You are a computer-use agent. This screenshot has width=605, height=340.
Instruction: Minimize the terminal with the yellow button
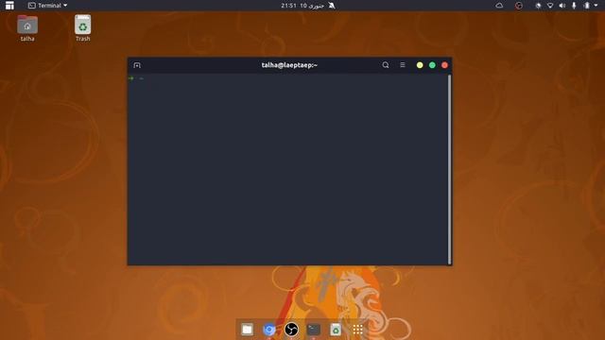420,65
